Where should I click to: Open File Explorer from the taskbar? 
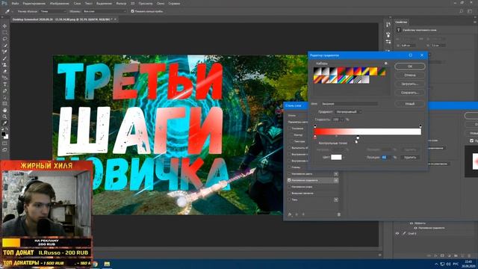(x=107, y=264)
